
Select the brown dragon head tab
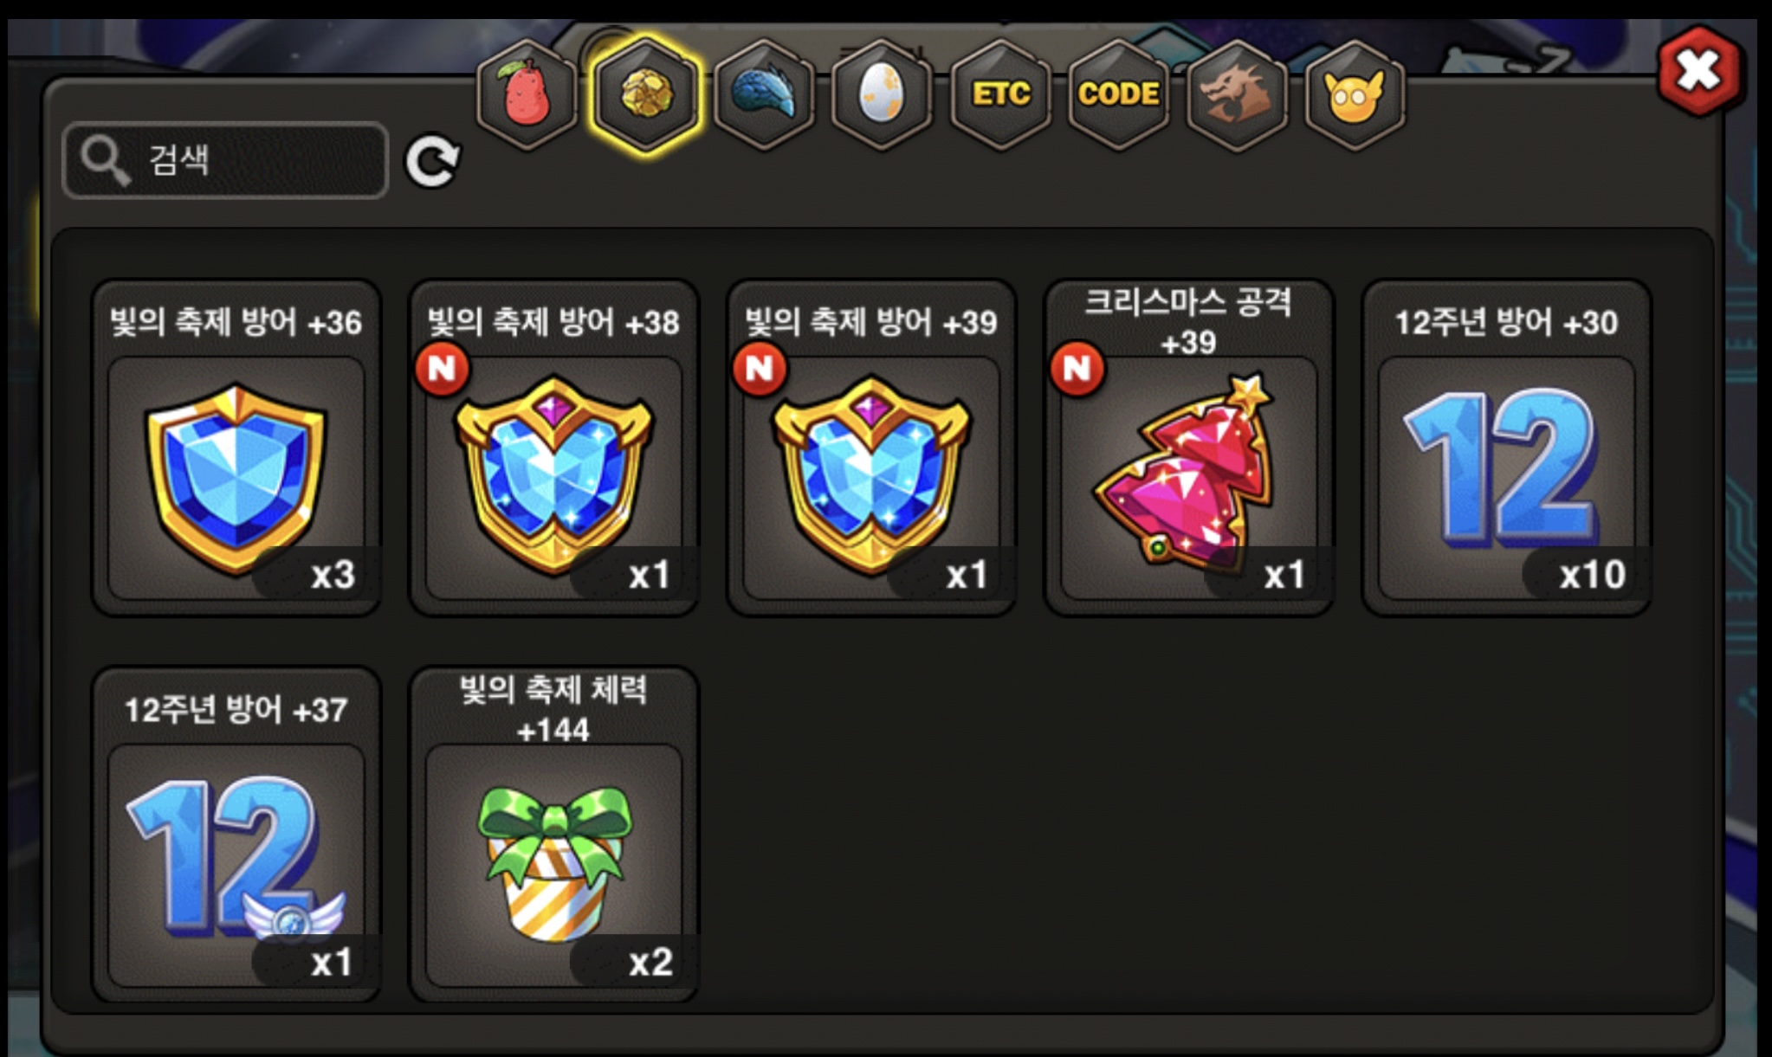coord(1237,94)
